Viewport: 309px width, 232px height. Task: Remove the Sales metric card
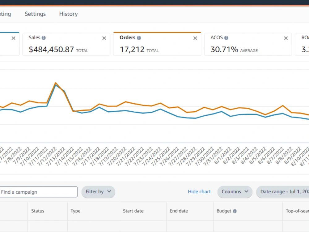click(104, 38)
